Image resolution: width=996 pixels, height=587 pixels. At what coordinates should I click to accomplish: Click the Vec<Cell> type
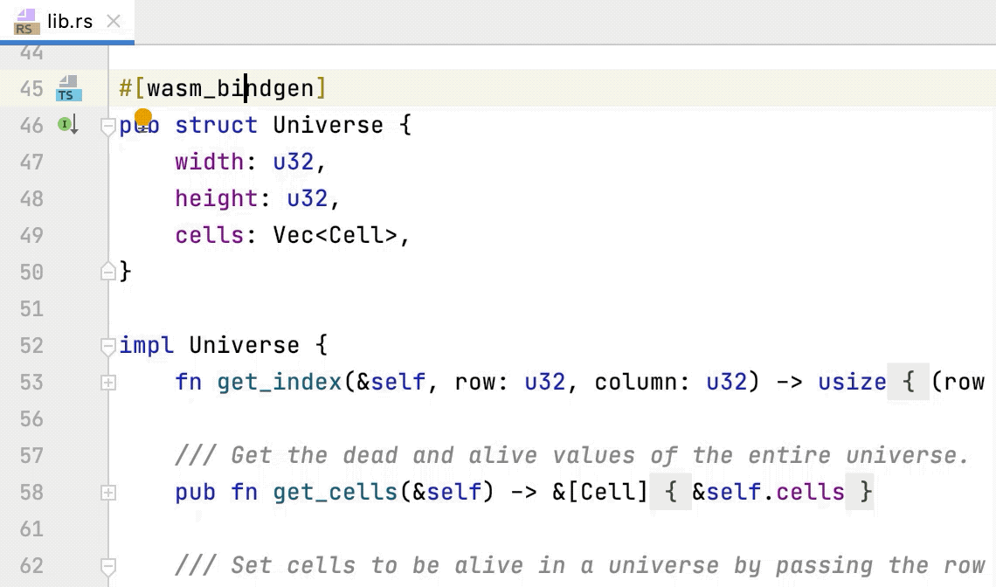pyautogui.click(x=335, y=235)
